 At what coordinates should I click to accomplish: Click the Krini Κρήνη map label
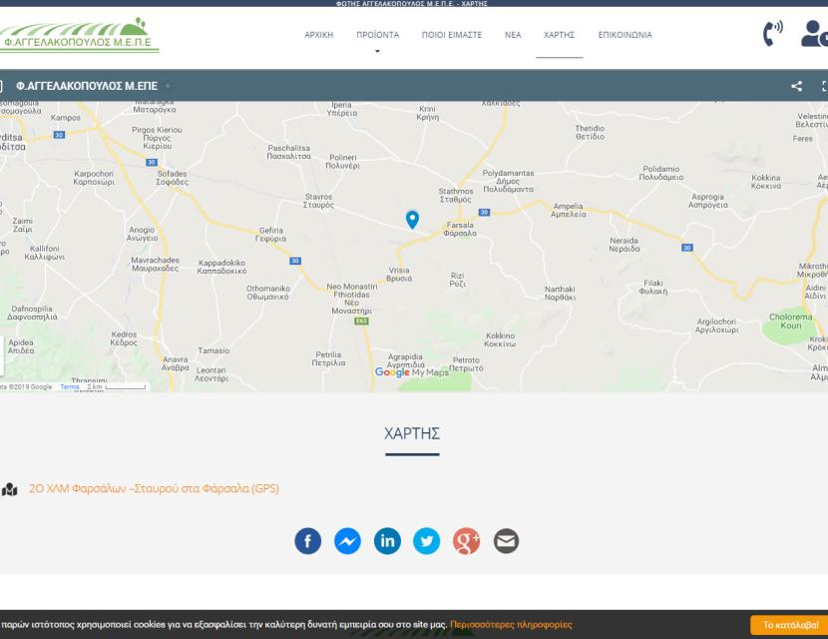click(427, 113)
